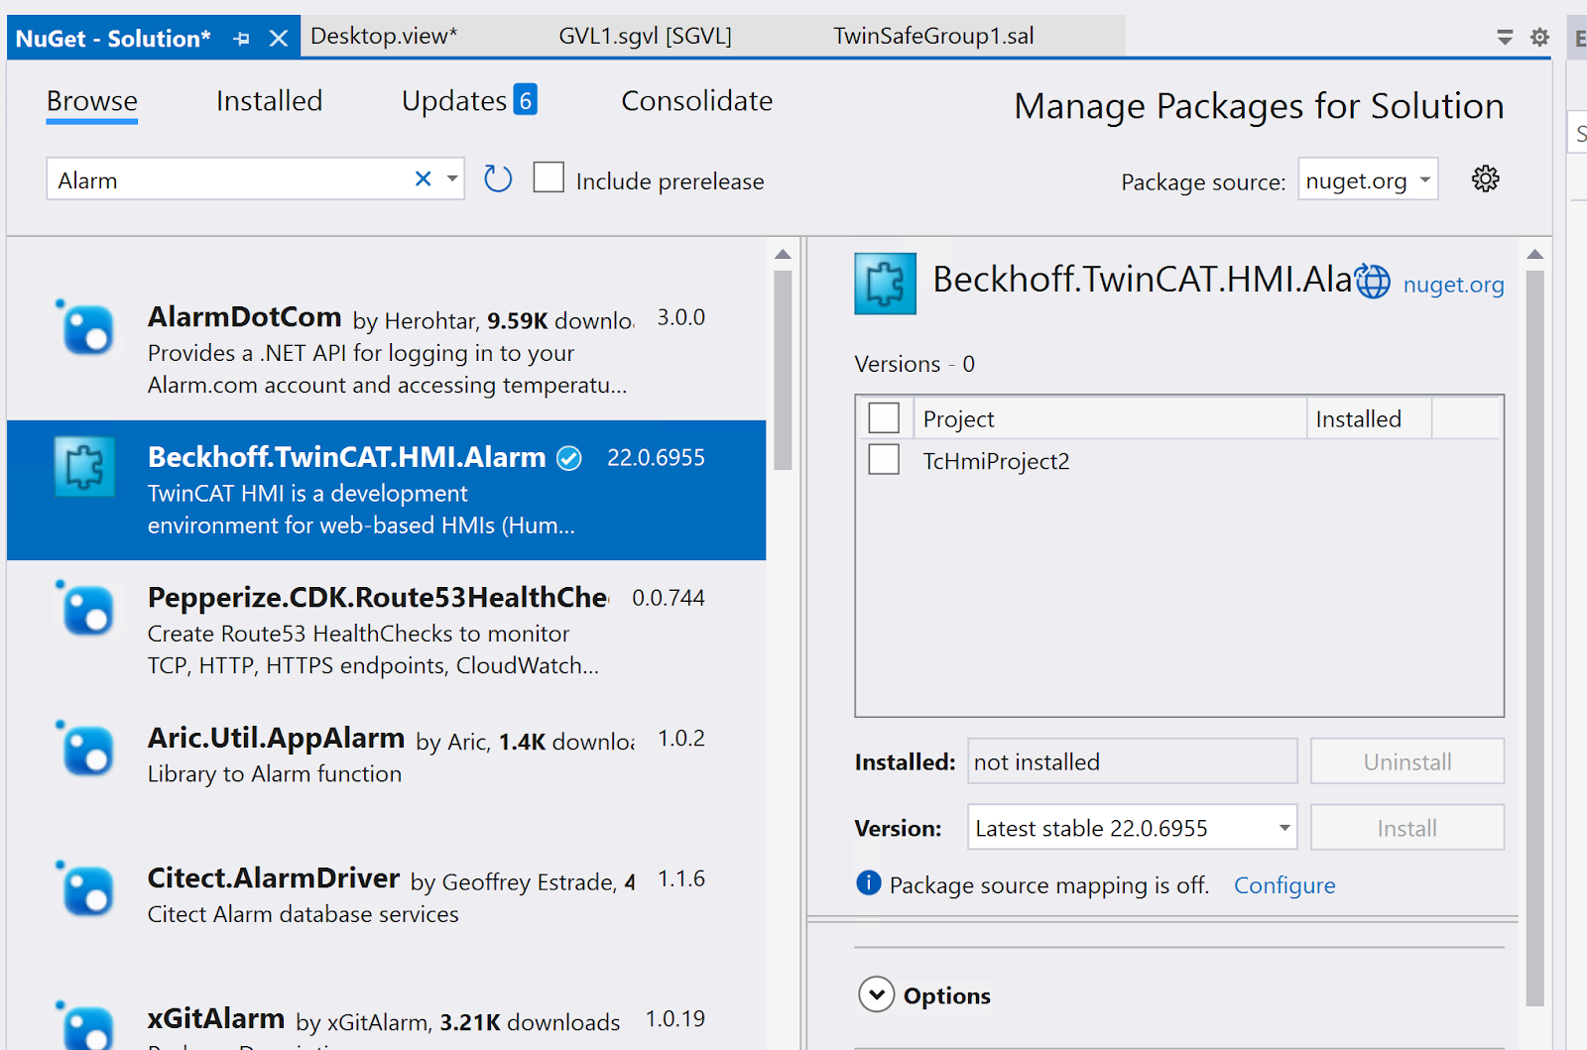
Task: Select the AlarmDotCom package title
Action: tap(244, 317)
